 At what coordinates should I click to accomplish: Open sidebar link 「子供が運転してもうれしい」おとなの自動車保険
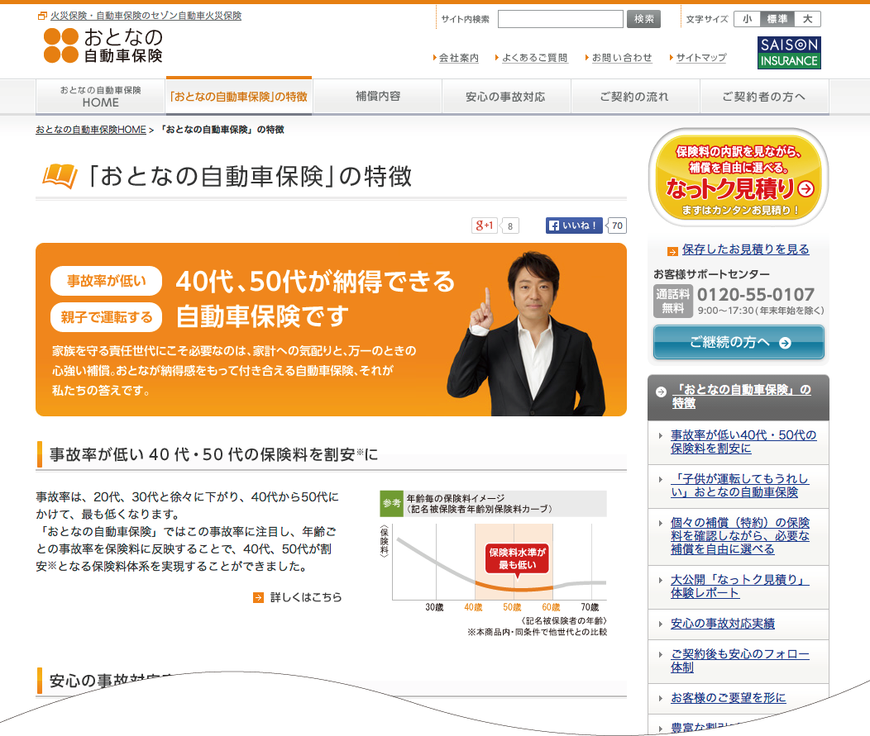click(739, 486)
